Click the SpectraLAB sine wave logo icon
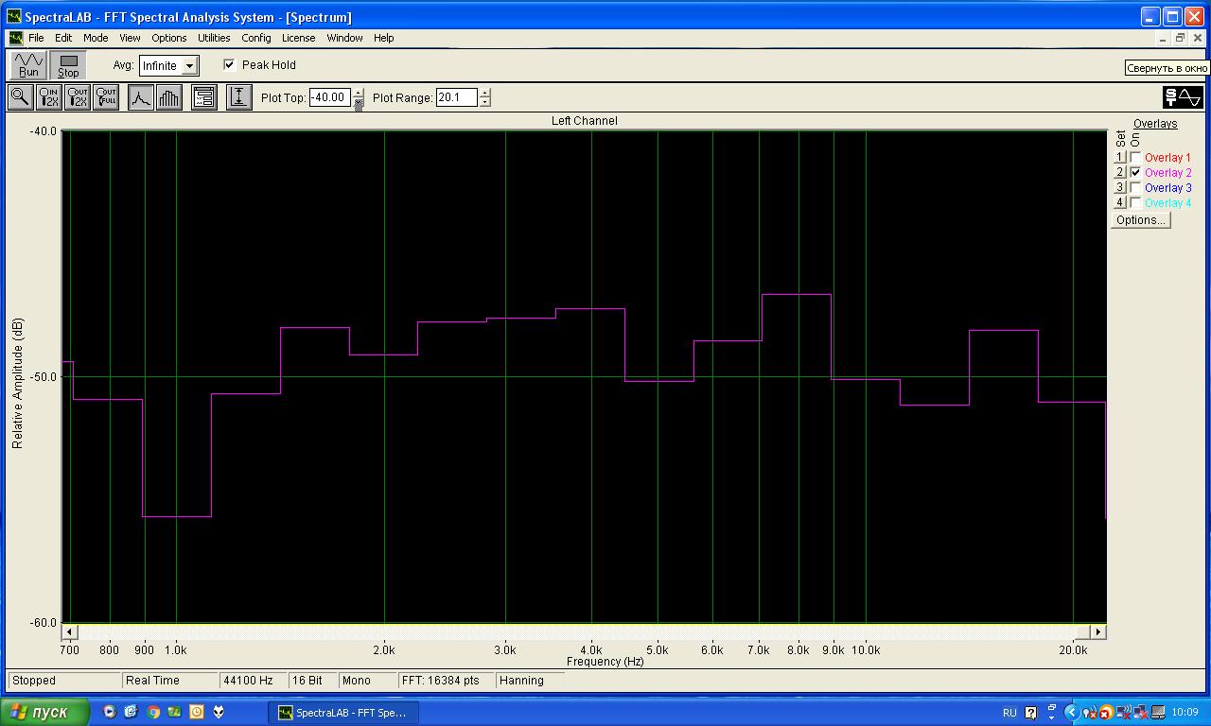This screenshot has width=1211, height=726. tap(1183, 97)
